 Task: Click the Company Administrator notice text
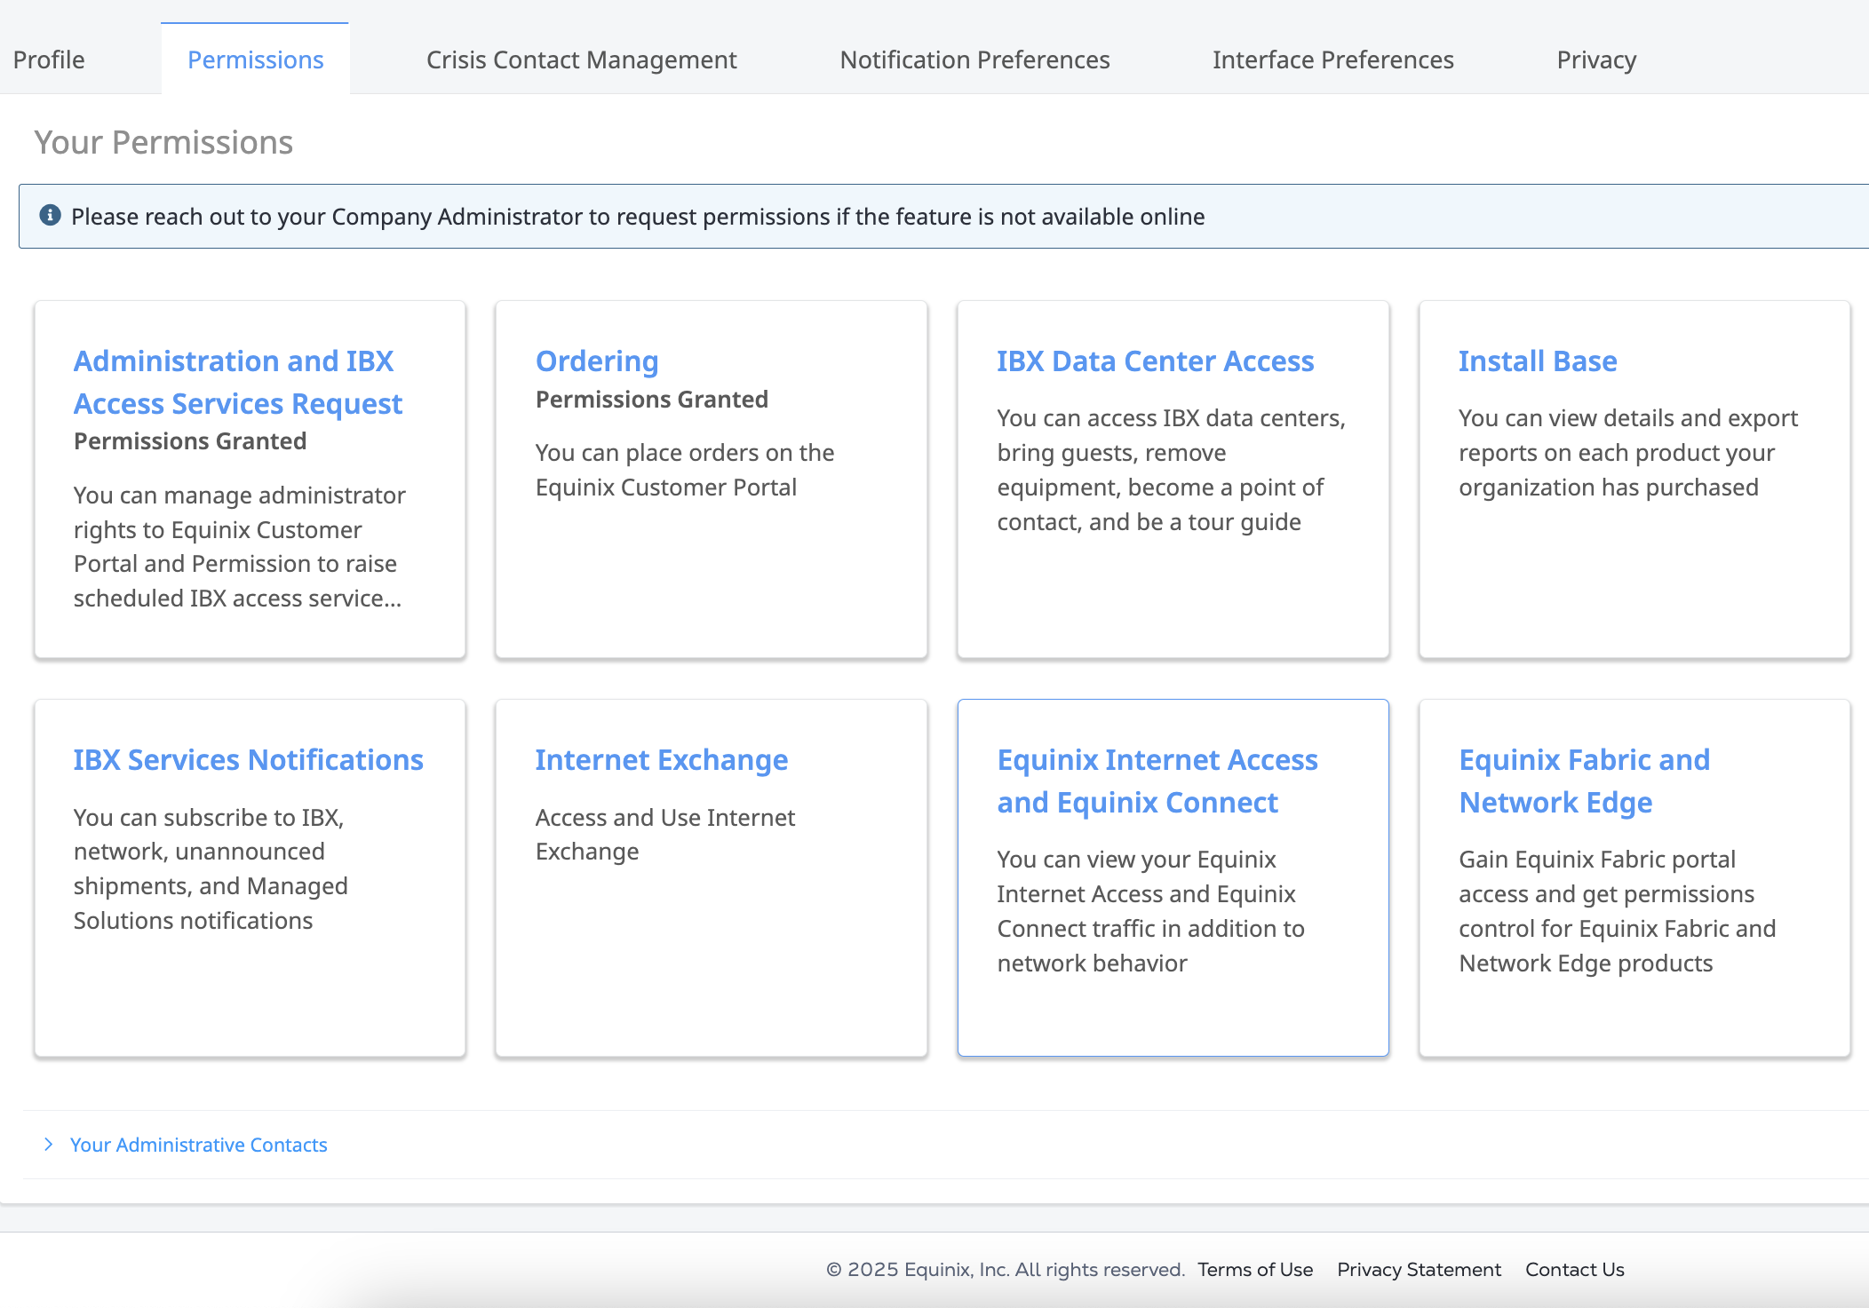coord(638,217)
